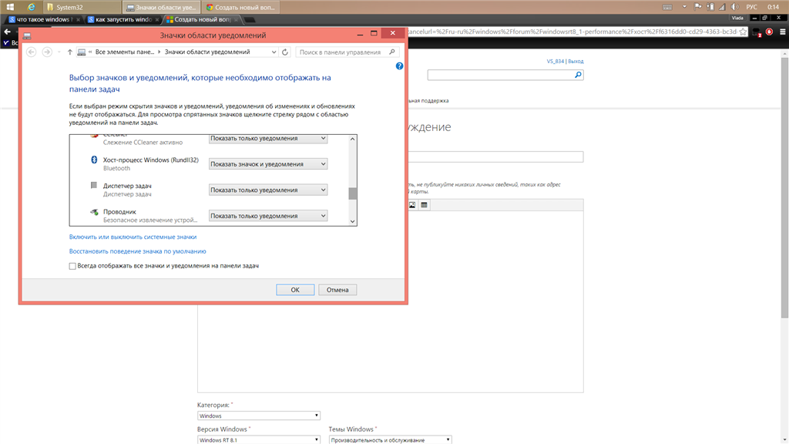Click the touch keyboard icon in the tray

point(667,7)
